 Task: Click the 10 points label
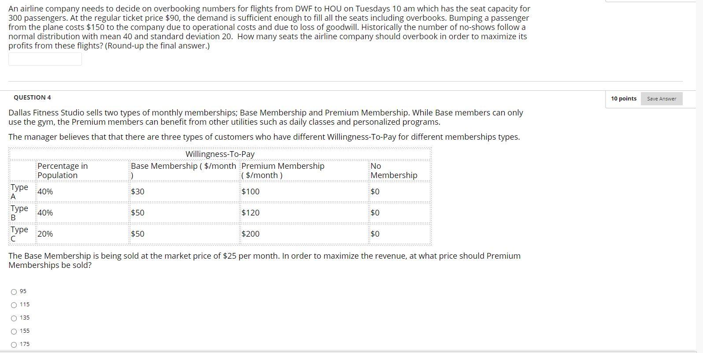pyautogui.click(x=623, y=99)
